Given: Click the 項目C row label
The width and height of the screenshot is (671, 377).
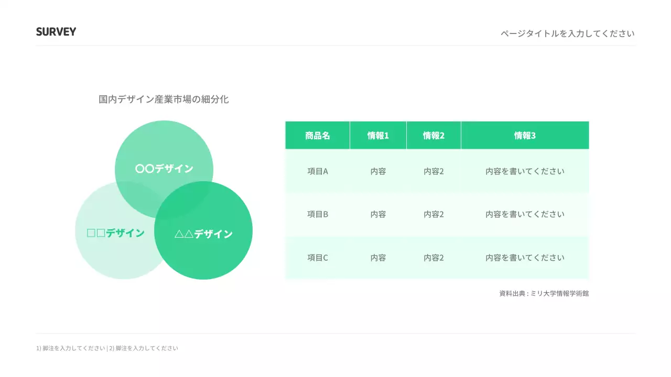Looking at the screenshot, I should click(x=317, y=258).
